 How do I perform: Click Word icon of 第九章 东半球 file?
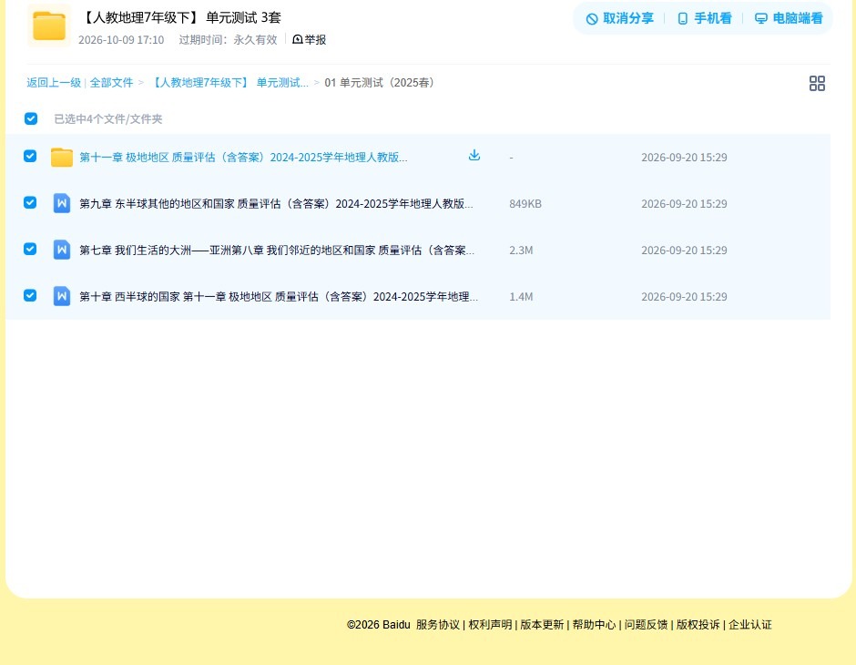click(x=62, y=203)
